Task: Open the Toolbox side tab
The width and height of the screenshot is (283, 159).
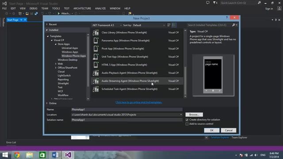Action: [3, 22]
